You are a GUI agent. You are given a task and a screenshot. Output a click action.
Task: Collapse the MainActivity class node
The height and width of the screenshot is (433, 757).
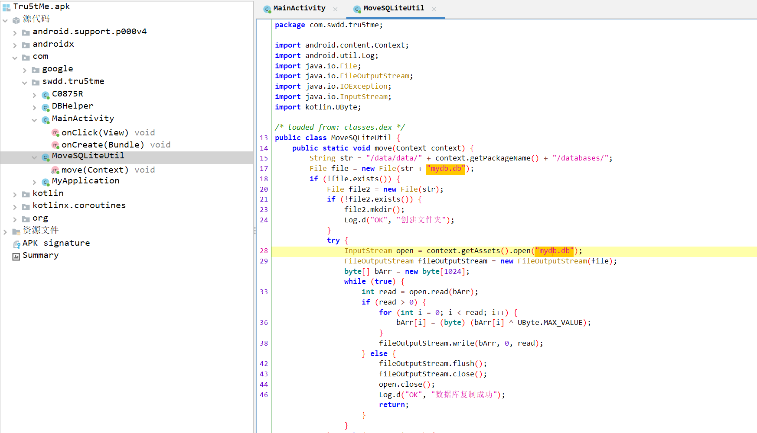pyautogui.click(x=34, y=120)
